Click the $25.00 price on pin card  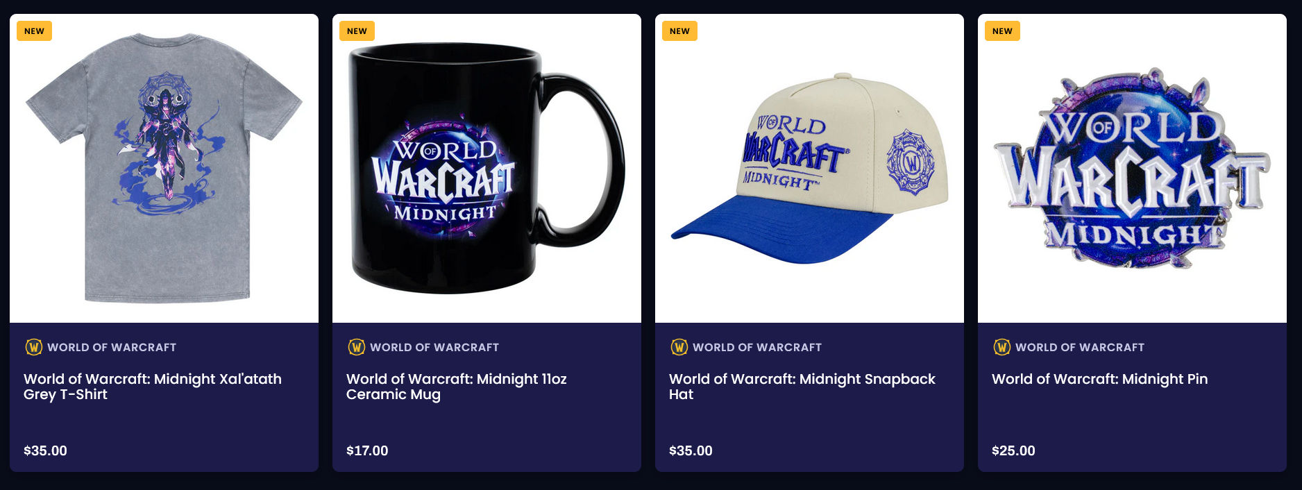pos(1013,450)
